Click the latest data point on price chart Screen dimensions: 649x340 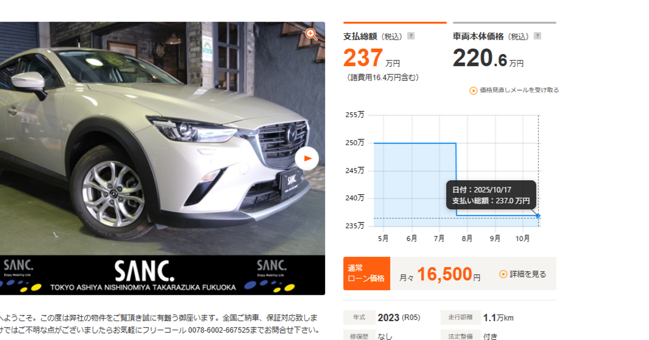coord(538,216)
